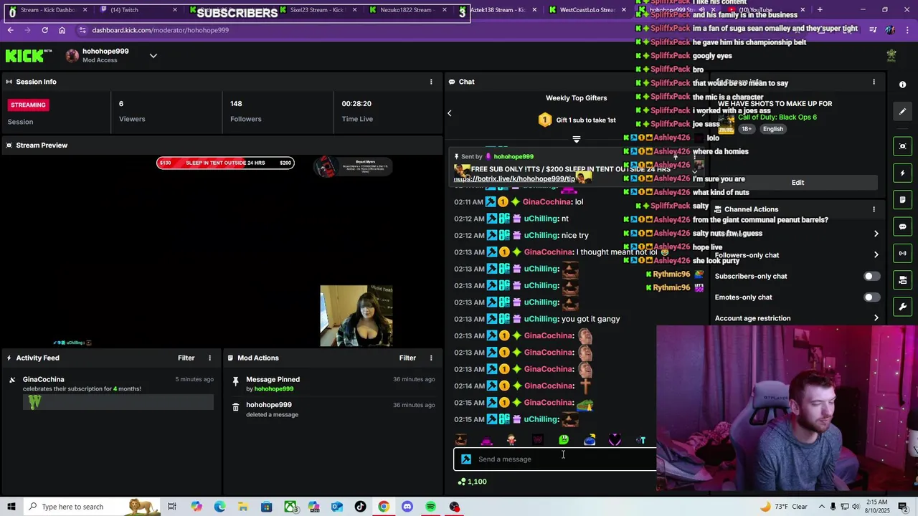Expand Account age restriction options
Screen dimensions: 918x516
(x=876, y=318)
